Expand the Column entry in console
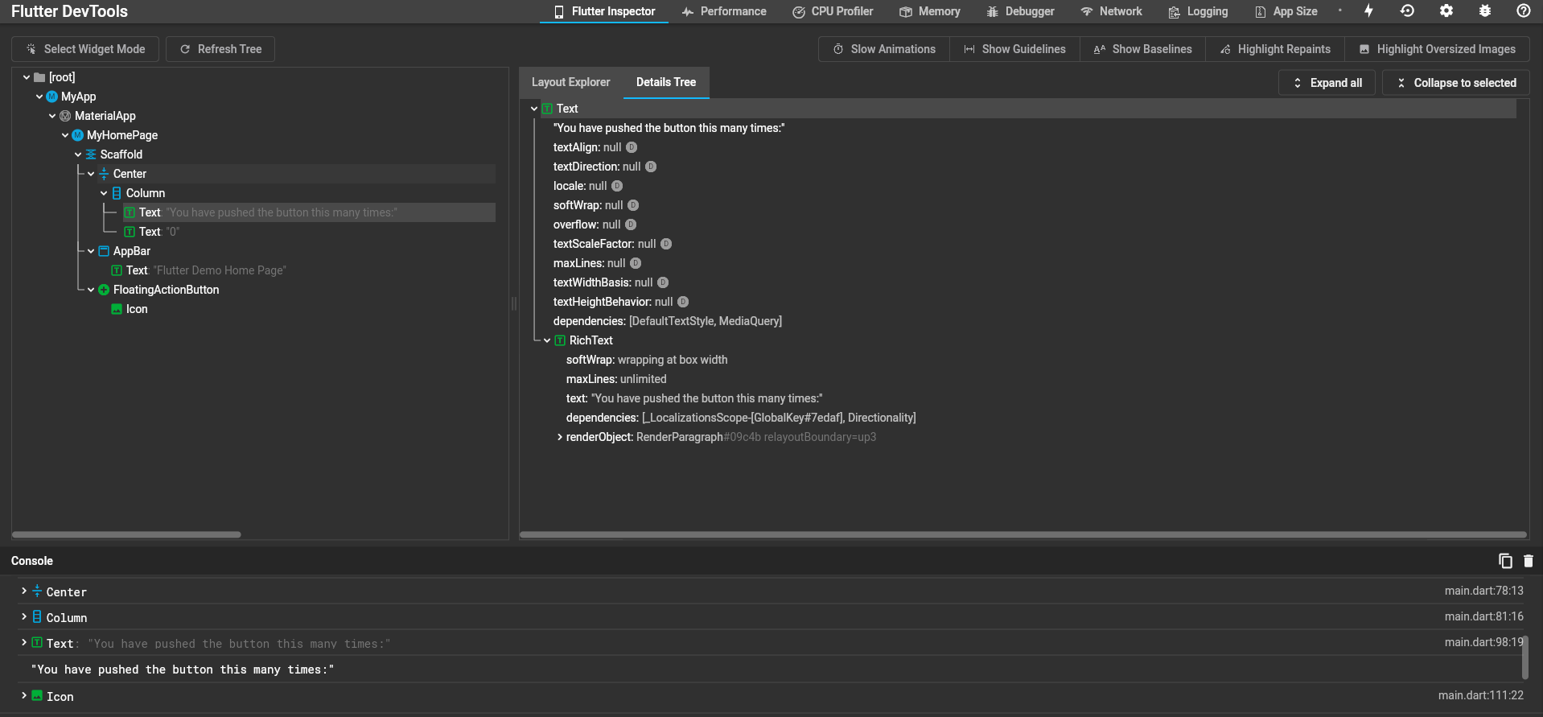 point(24,616)
